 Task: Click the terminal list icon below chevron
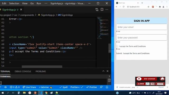109,80
